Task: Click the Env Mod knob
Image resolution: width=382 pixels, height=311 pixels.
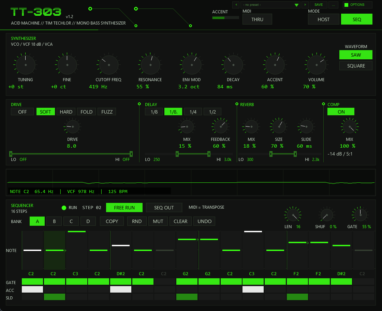Action: [192, 65]
